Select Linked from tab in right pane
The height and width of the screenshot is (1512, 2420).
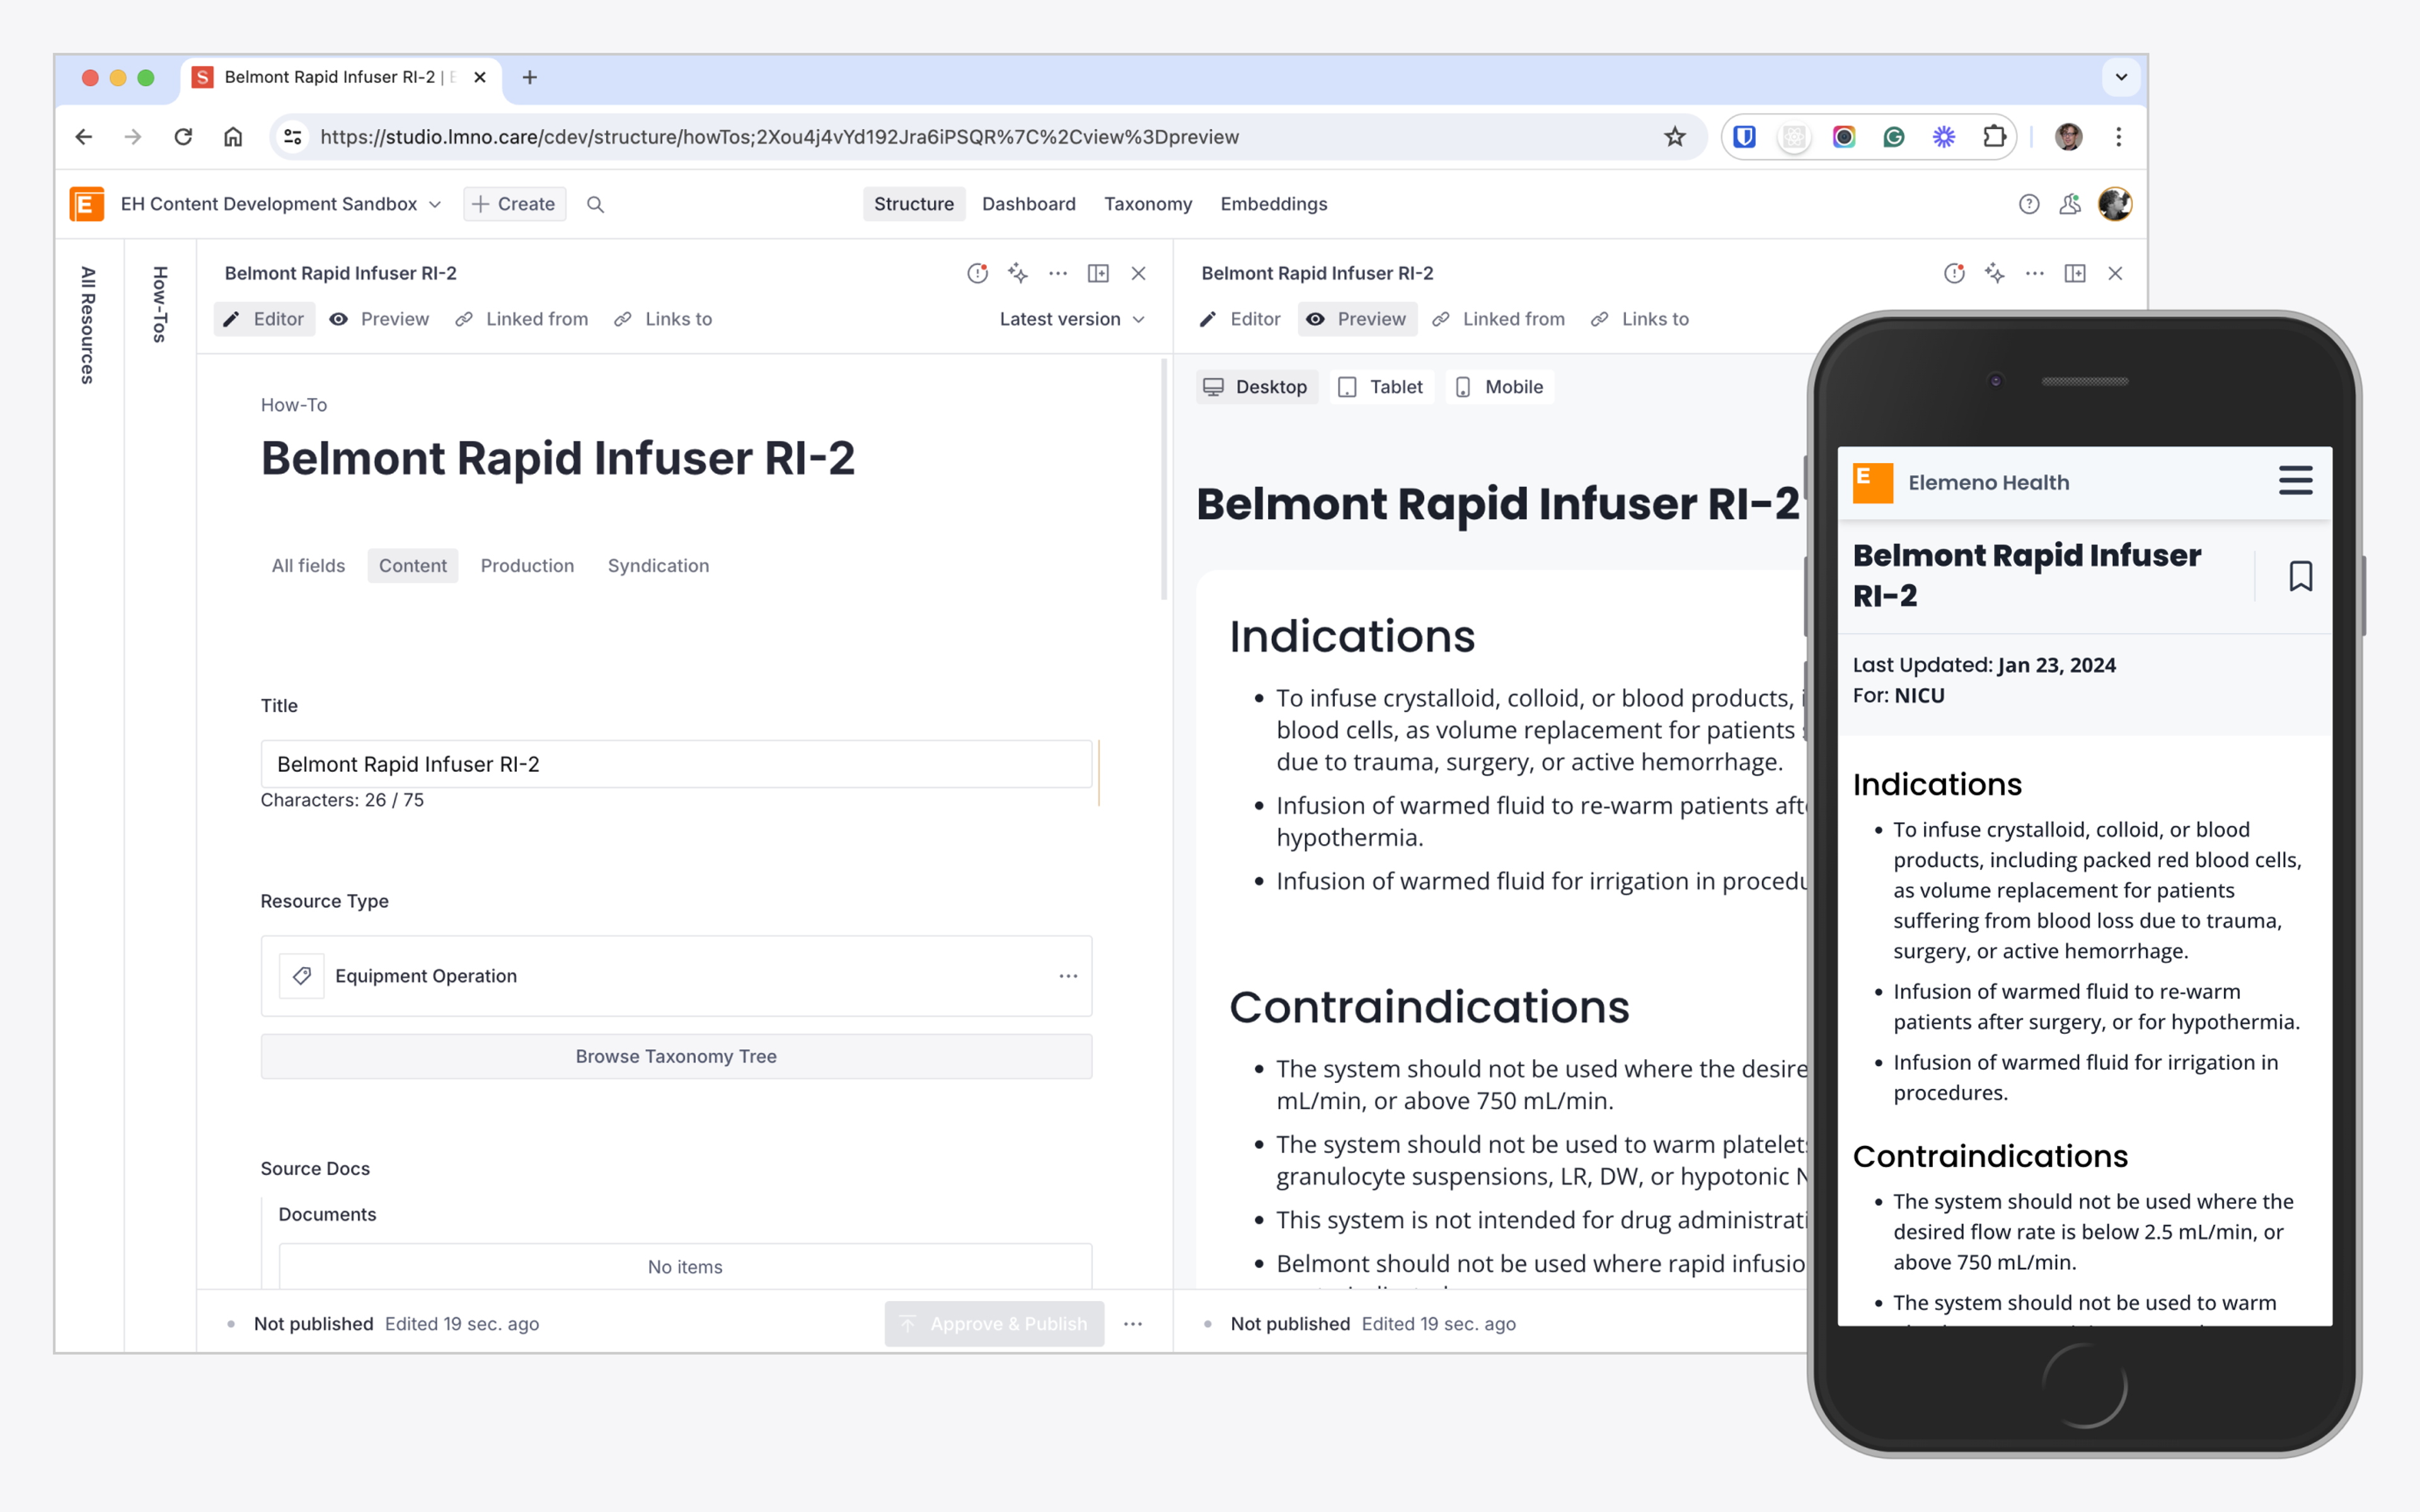[1499, 319]
